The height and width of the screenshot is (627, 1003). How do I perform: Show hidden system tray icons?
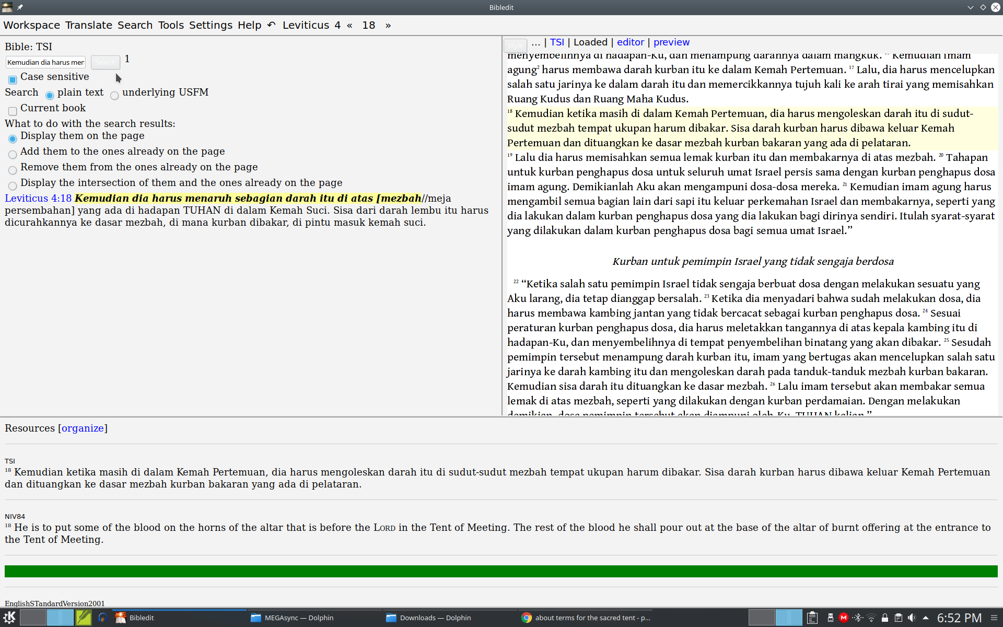[x=926, y=618]
